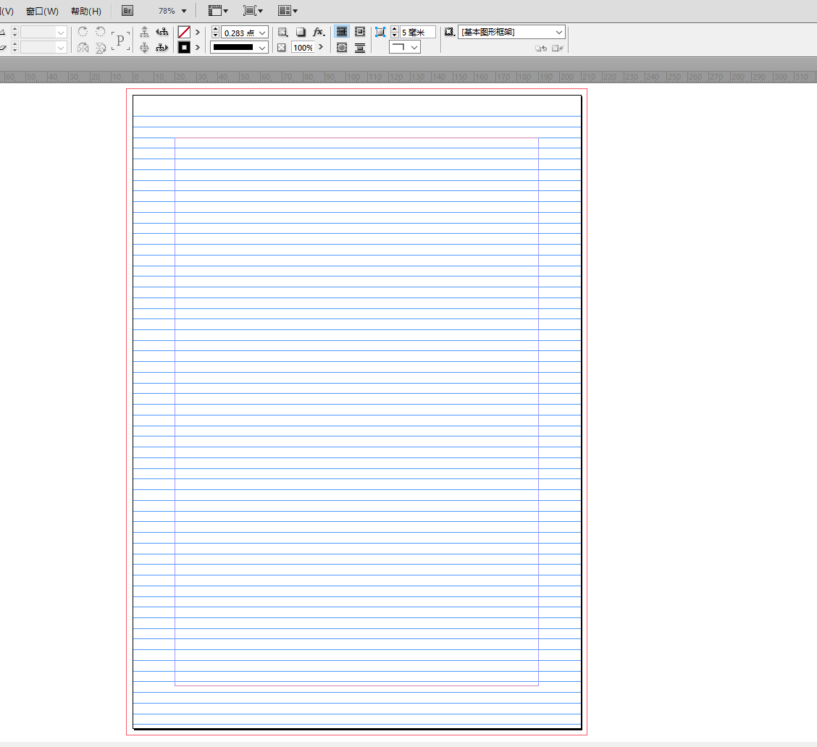Open the zoom level 78% dropdown
The image size is (817, 747).
coord(184,11)
